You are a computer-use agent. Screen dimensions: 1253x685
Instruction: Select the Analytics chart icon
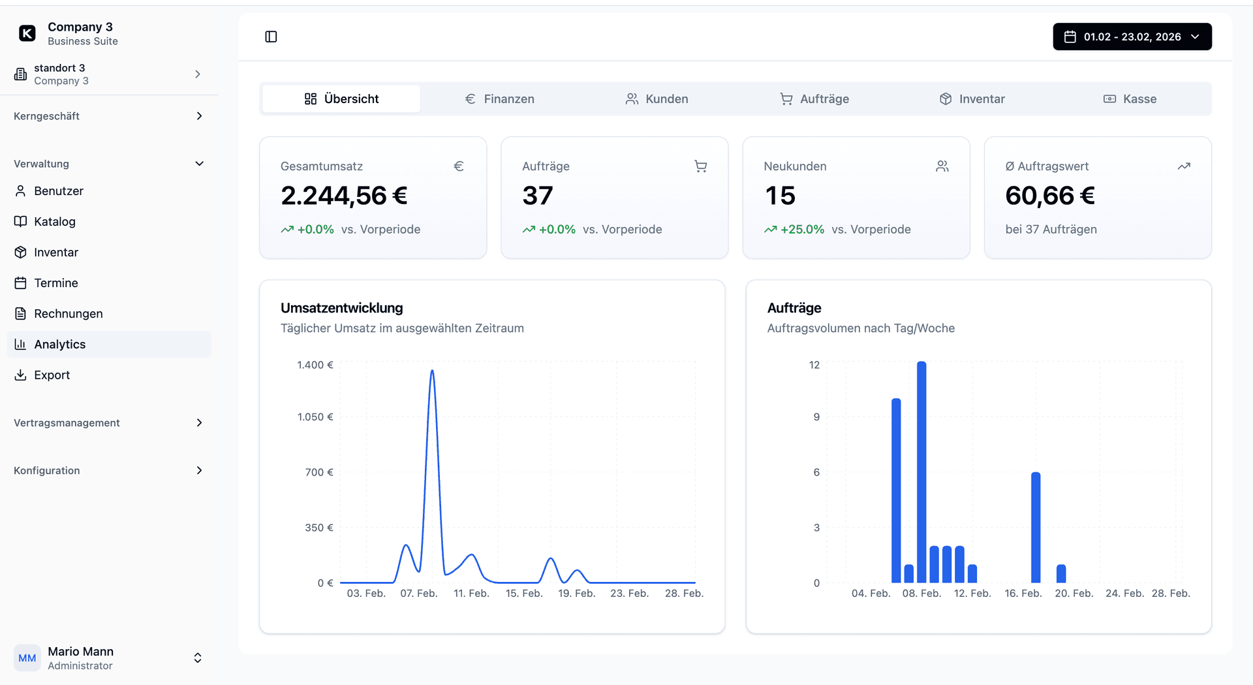[20, 344]
